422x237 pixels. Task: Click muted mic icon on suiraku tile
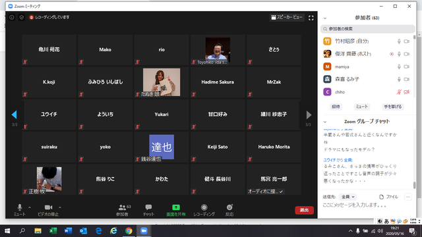coord(25,159)
